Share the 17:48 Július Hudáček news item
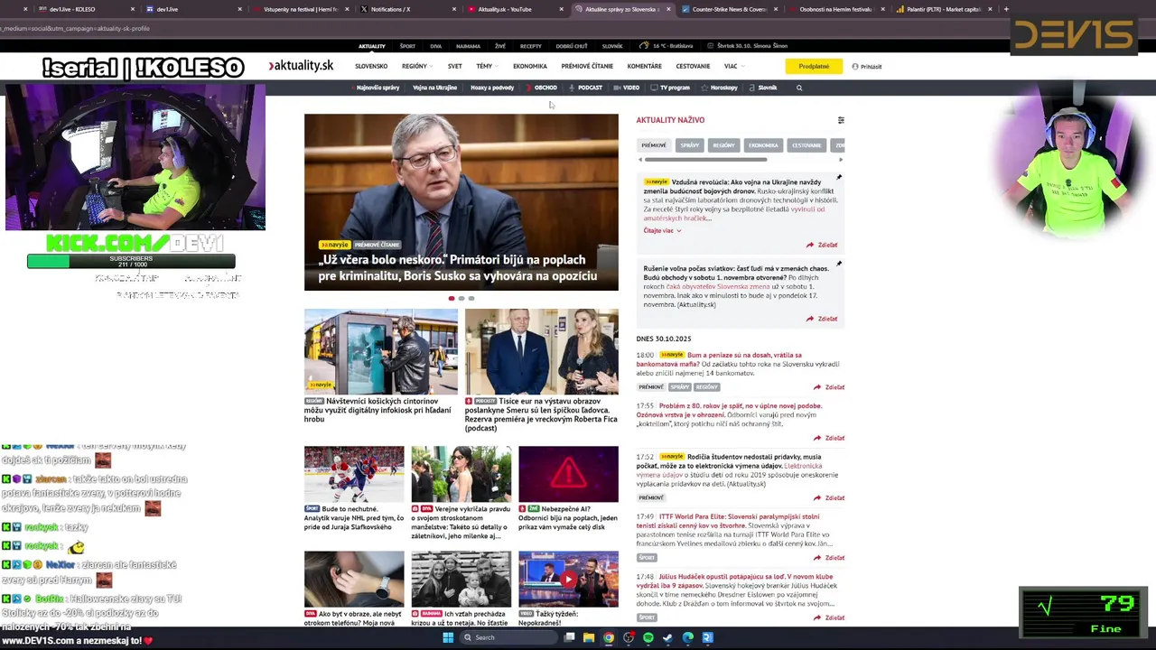 [x=829, y=617]
